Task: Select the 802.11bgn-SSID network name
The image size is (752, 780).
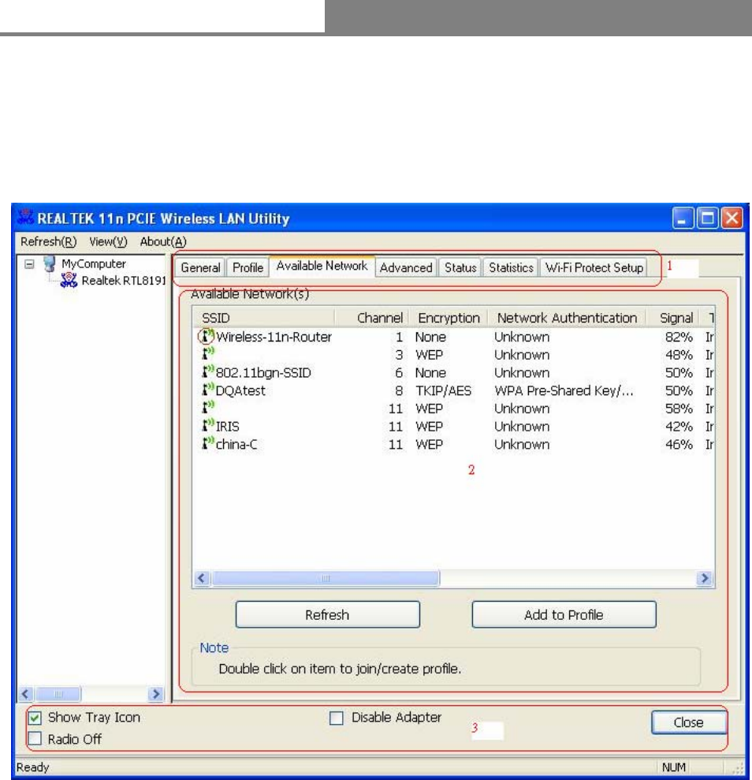Action: [x=263, y=373]
